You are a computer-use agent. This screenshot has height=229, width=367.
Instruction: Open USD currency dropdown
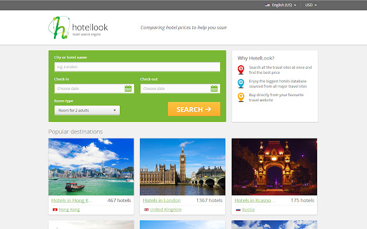(x=311, y=5)
